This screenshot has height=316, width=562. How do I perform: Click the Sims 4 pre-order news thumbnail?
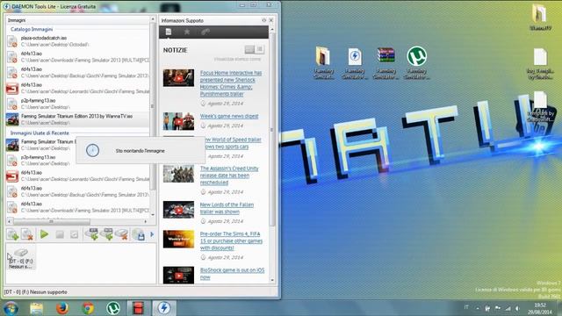click(x=178, y=239)
